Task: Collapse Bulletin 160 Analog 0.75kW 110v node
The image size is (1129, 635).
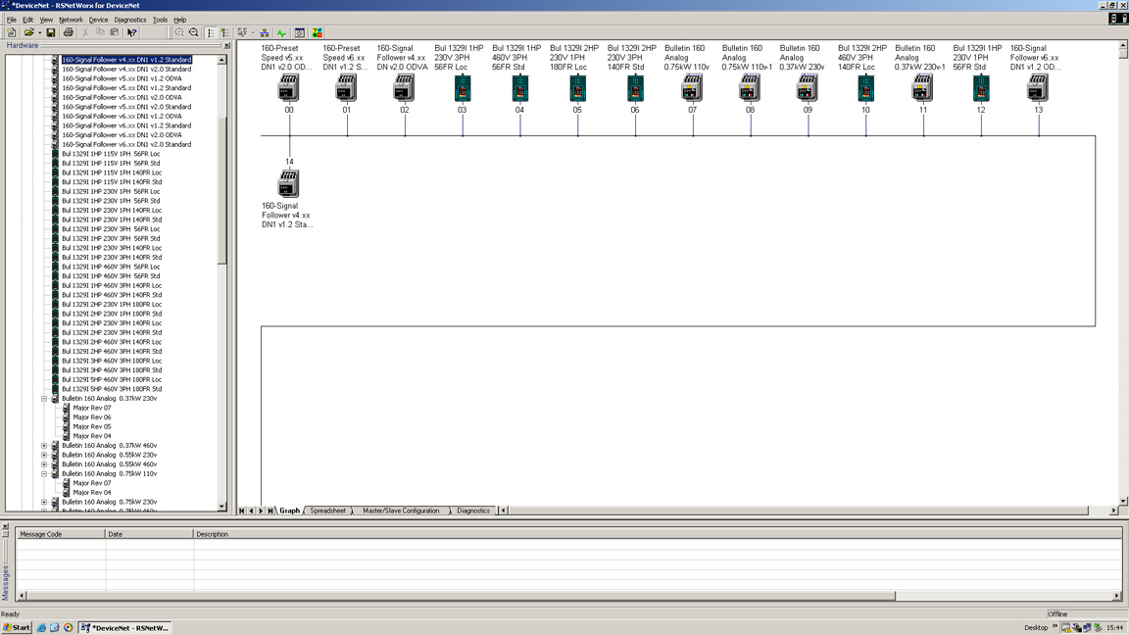Action: coord(44,473)
